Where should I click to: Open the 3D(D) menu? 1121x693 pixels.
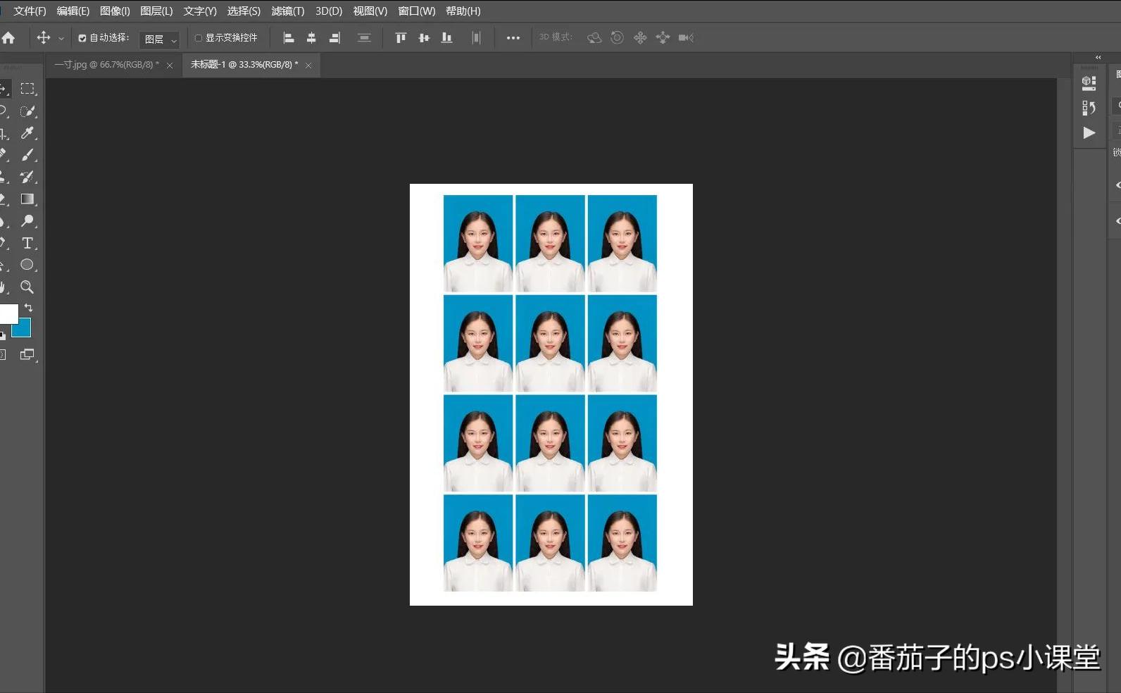tap(329, 11)
